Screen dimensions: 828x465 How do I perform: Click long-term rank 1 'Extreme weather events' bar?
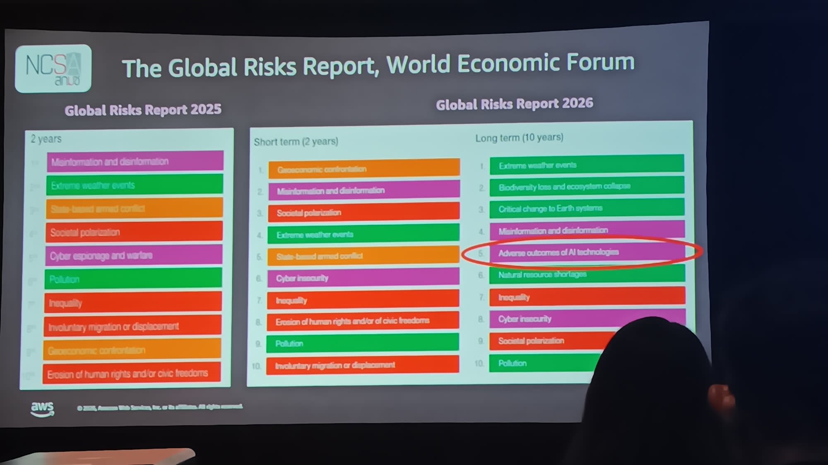pyautogui.click(x=587, y=165)
